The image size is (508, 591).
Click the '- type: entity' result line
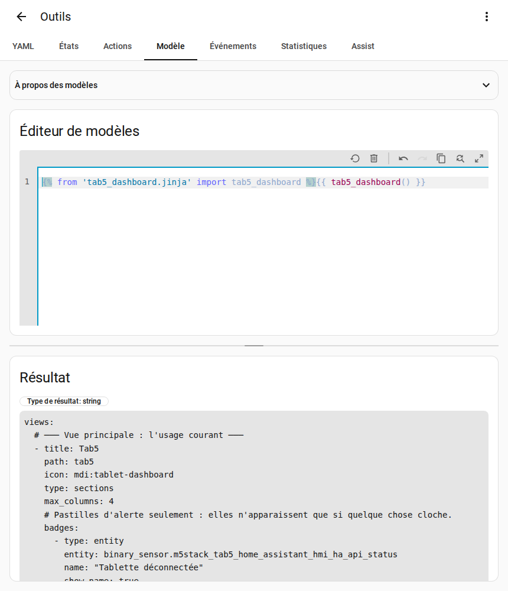[89, 541]
